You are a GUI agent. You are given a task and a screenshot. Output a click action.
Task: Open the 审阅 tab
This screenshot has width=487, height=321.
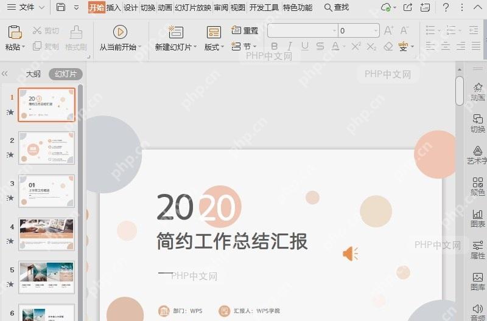[221, 7]
